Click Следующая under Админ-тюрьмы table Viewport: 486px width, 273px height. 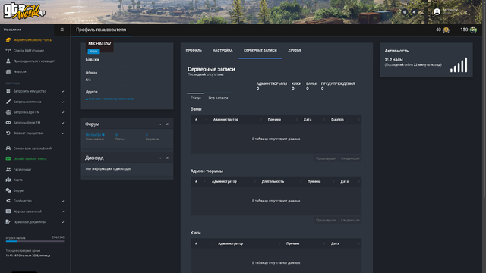[x=350, y=221]
